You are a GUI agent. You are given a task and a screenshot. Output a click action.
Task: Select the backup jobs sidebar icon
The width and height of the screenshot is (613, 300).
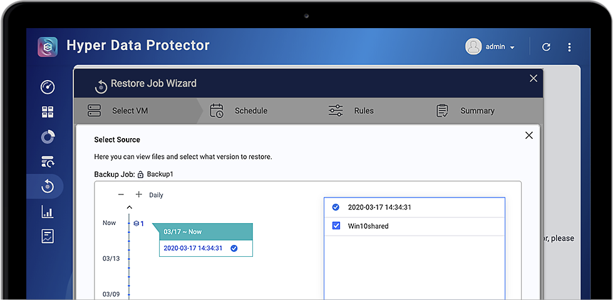[48, 162]
